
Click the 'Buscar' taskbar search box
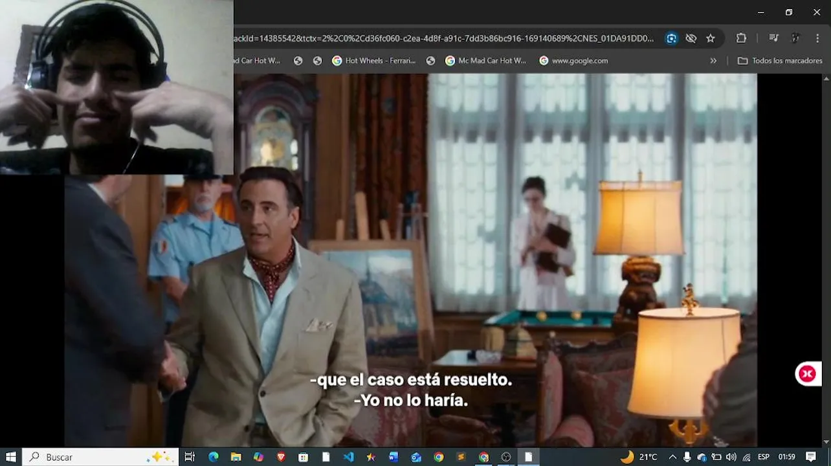(100, 457)
